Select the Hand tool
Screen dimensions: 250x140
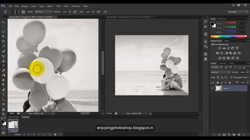(x=4, y=109)
